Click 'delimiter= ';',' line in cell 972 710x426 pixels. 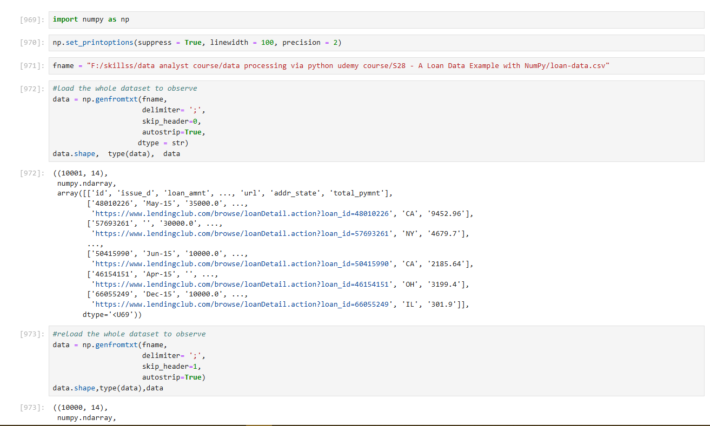[x=174, y=110]
